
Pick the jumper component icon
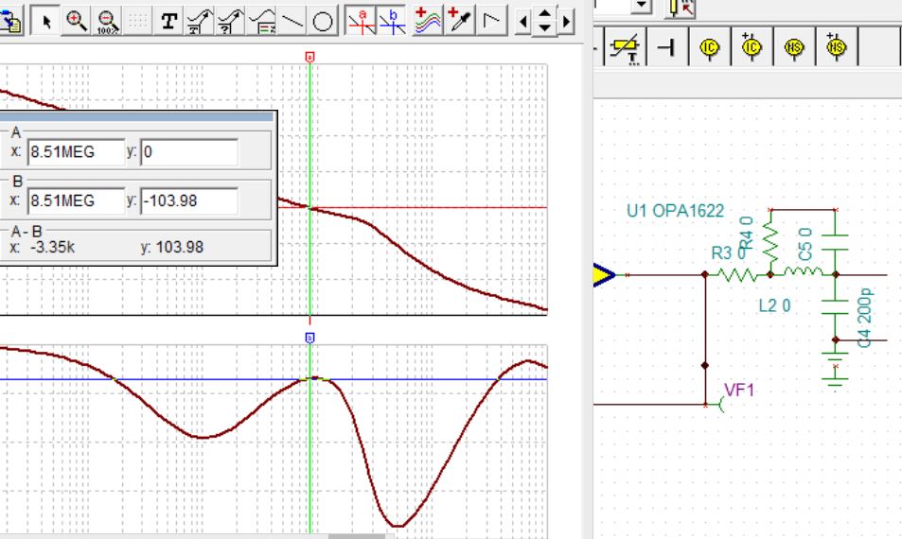tap(666, 47)
